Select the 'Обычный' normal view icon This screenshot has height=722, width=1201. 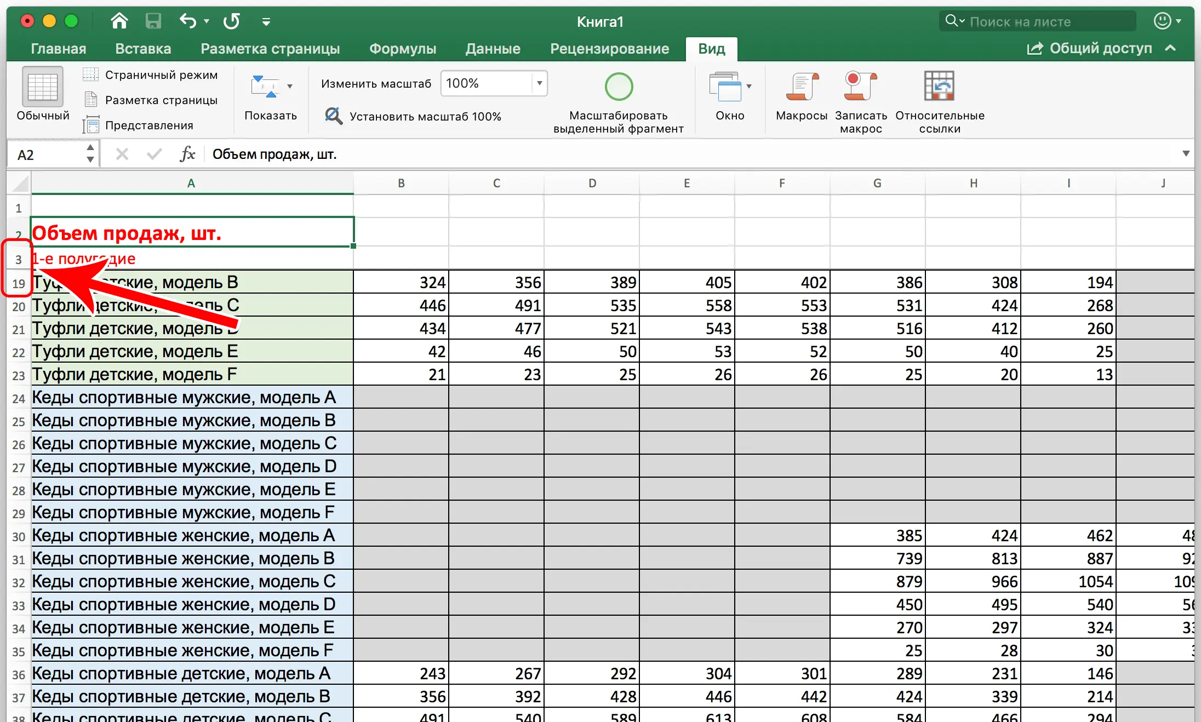pos(43,87)
